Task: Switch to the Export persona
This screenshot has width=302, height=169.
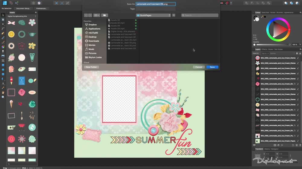Action: (17, 3)
